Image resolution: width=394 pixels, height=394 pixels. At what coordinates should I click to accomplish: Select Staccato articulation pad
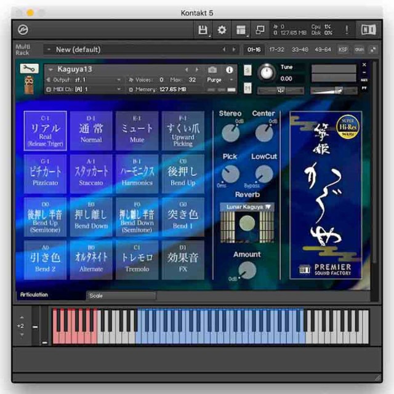click(x=91, y=174)
